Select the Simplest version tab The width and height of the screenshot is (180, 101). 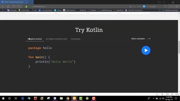(35, 39)
